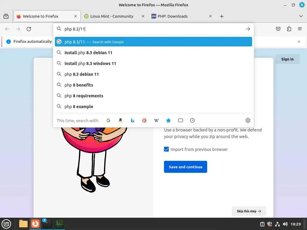Choose suggestion 'php 8 benefits'
The image size is (307, 230).
coord(153,85)
